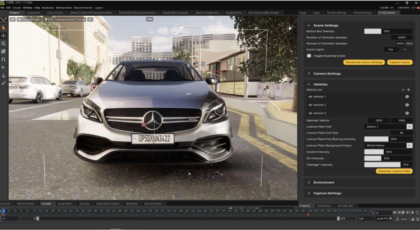Screen dimensions: 420x230
Task: Collapse Vehicle List with chevron
Action: pos(403,90)
